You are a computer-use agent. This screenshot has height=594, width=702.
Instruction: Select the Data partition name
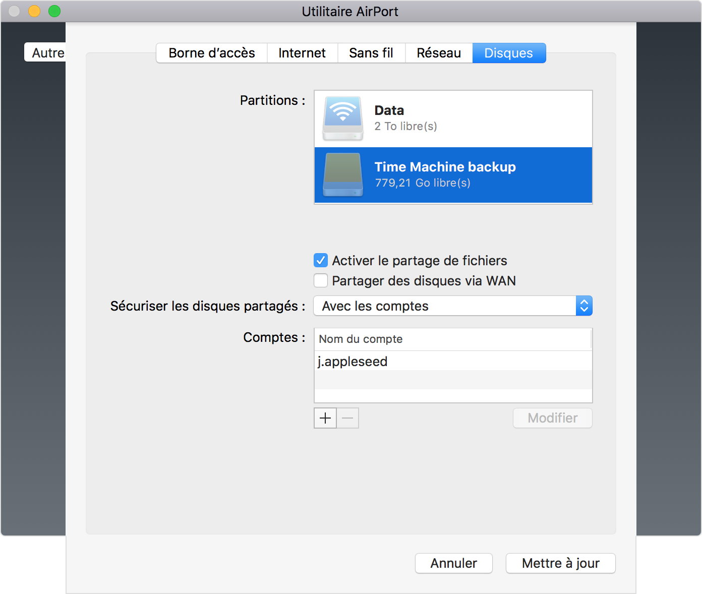pos(389,110)
